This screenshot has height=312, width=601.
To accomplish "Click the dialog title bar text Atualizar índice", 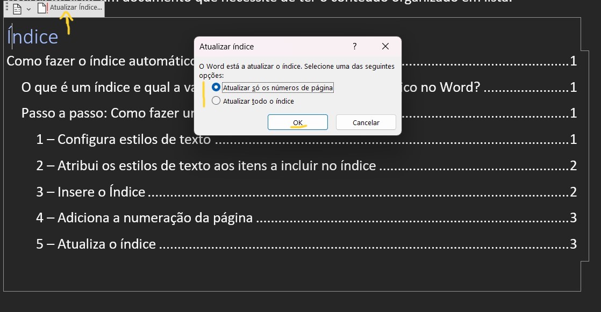I will pos(225,47).
